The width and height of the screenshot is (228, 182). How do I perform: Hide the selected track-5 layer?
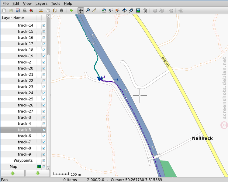pos(44,130)
